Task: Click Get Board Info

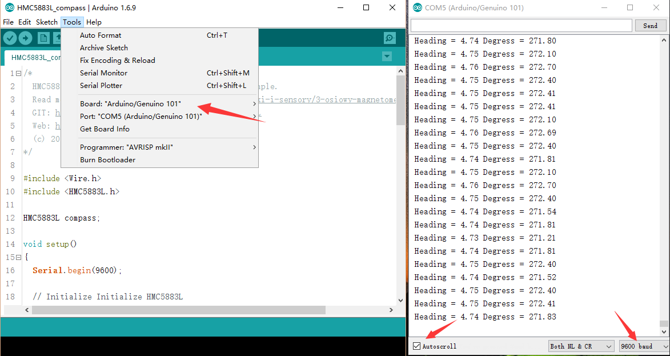Action: [160, 129]
